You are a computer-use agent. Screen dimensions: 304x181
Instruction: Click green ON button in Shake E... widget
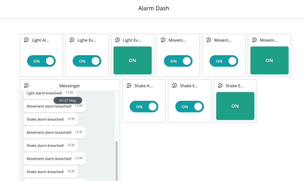pyautogui.click(x=235, y=106)
